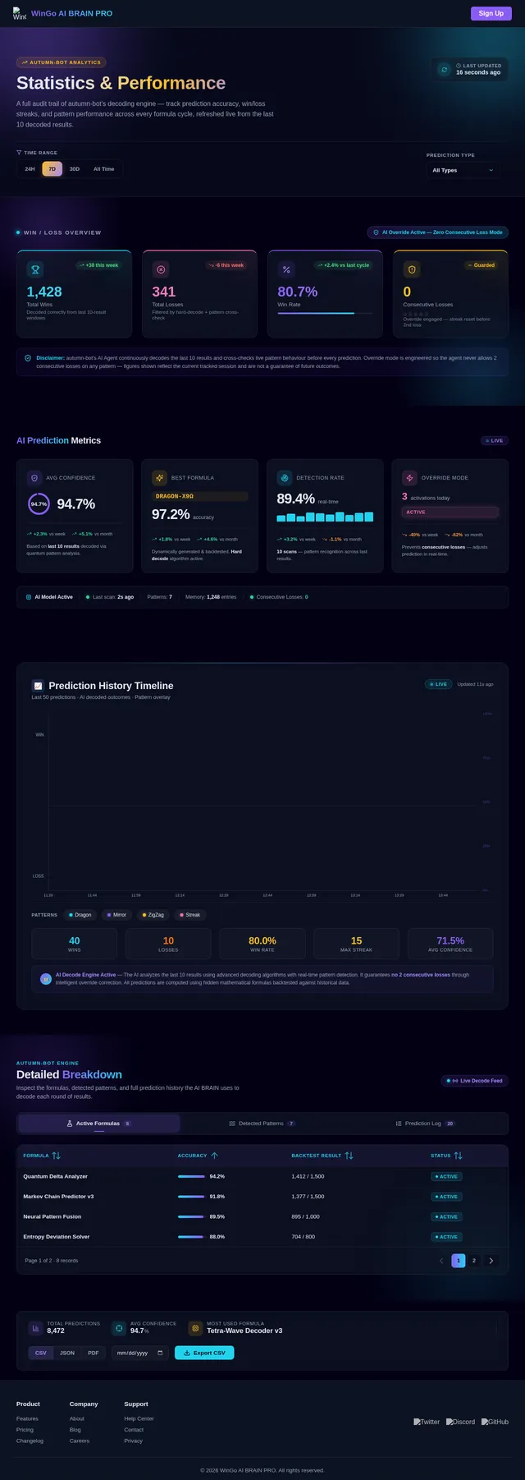Toggle the Dragon pattern overlay chip
Viewport: 525px width, 1480px height.
pos(80,914)
